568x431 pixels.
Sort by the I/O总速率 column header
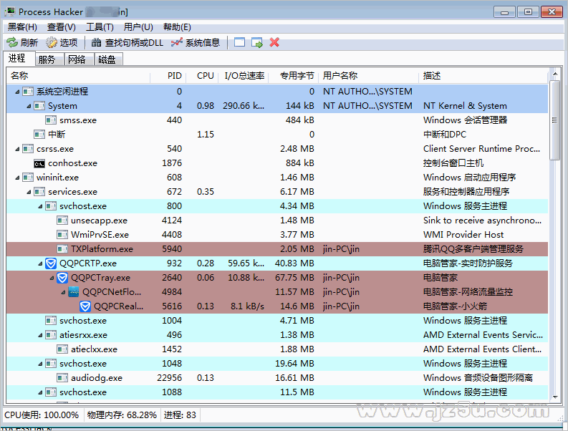[243, 76]
